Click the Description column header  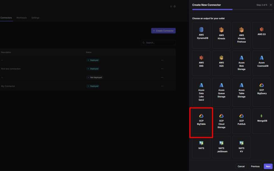6,52
